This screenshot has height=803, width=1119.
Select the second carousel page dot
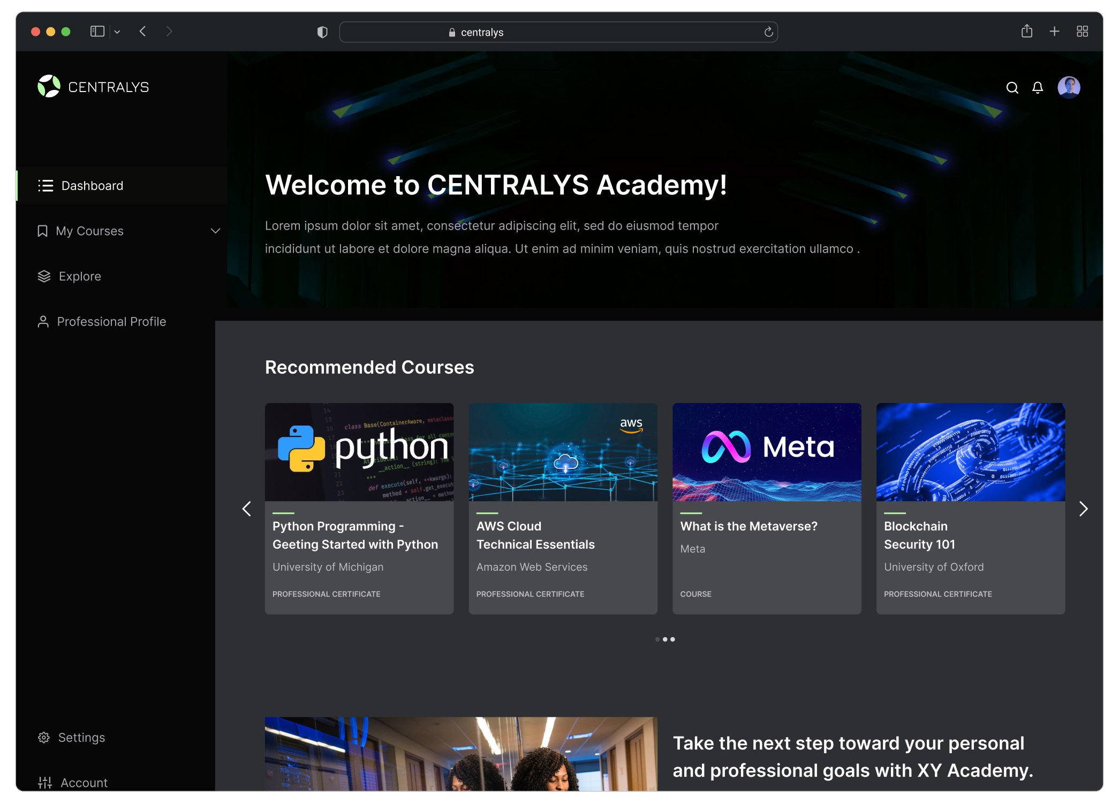665,639
